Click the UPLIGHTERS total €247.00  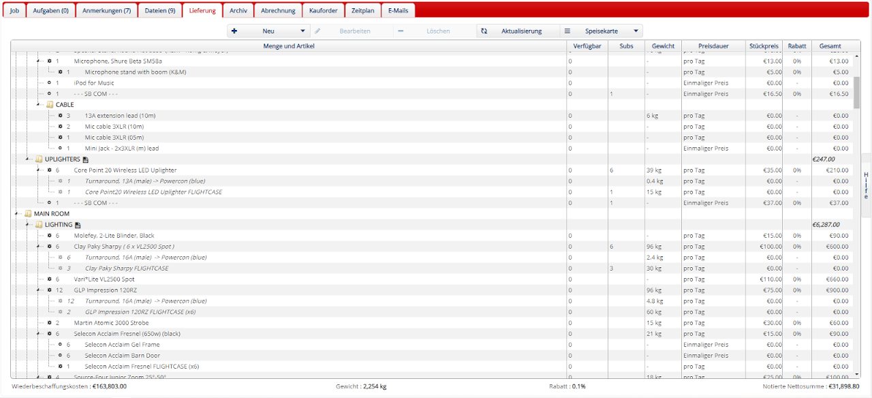click(x=824, y=159)
